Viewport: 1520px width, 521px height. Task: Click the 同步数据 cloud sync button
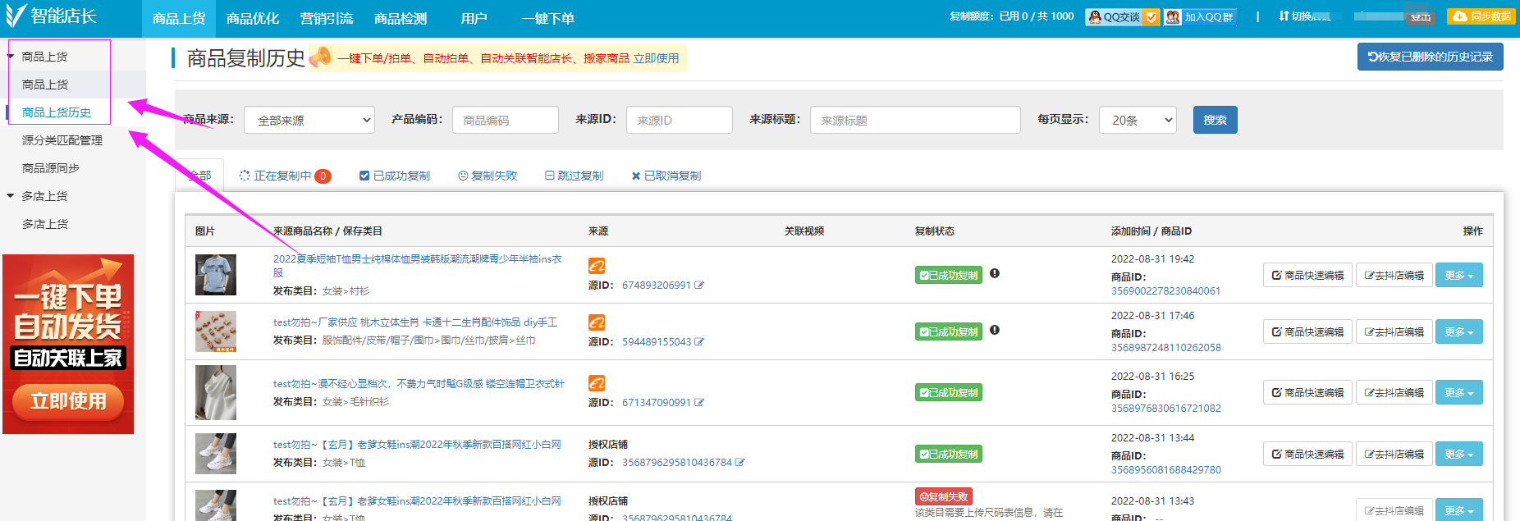pos(1481,16)
